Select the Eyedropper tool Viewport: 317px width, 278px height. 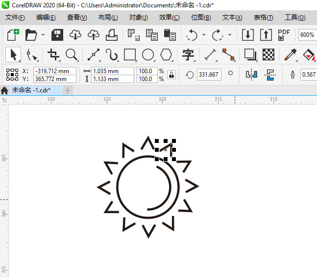click(291, 55)
